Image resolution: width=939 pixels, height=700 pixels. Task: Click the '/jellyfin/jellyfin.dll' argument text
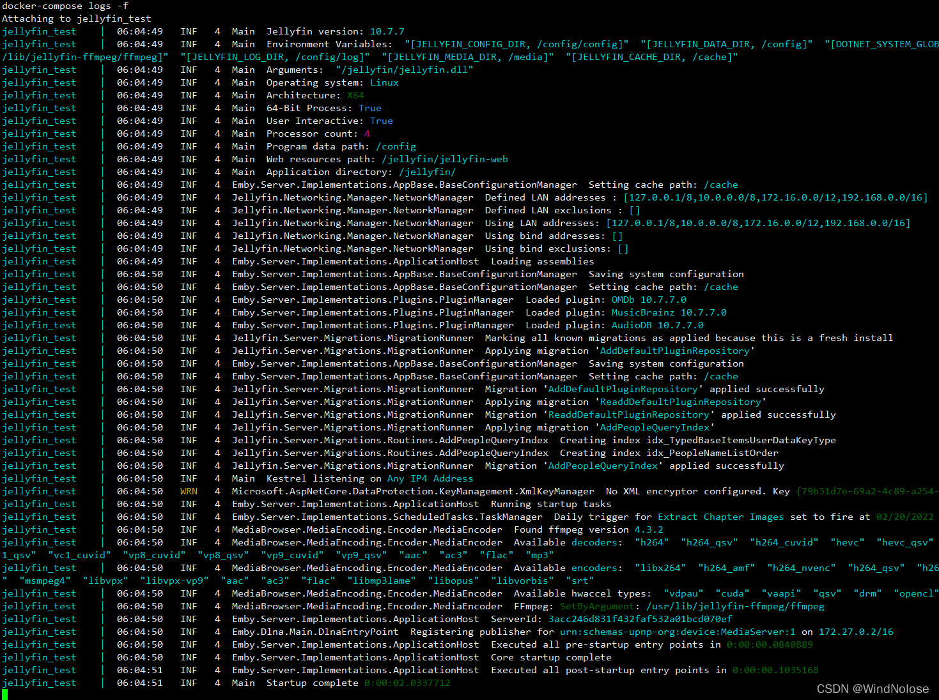coord(405,70)
